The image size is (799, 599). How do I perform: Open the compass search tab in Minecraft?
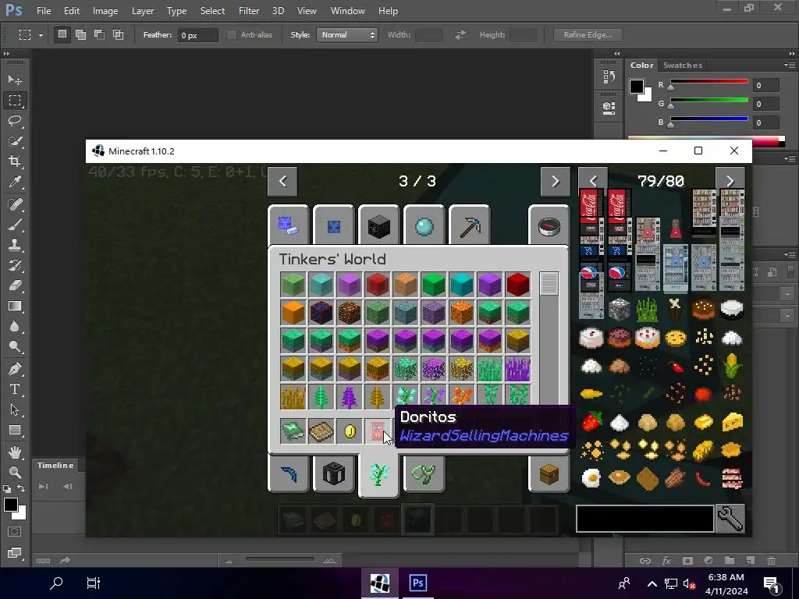pyautogui.click(x=549, y=225)
